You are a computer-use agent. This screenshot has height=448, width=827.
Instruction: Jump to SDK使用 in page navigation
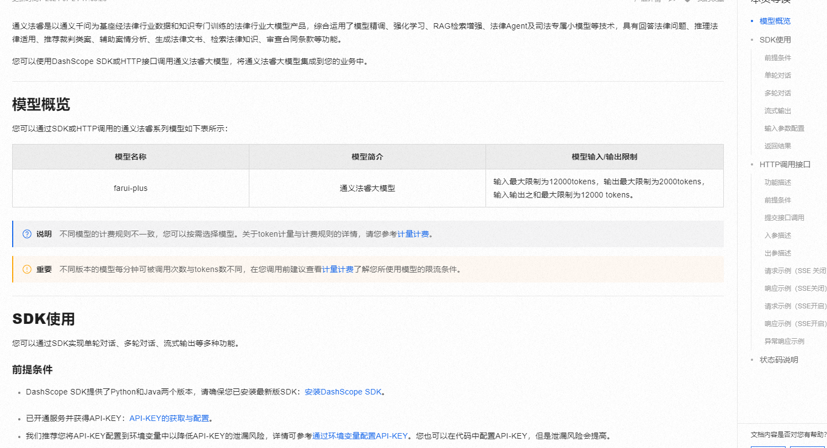[x=775, y=40]
